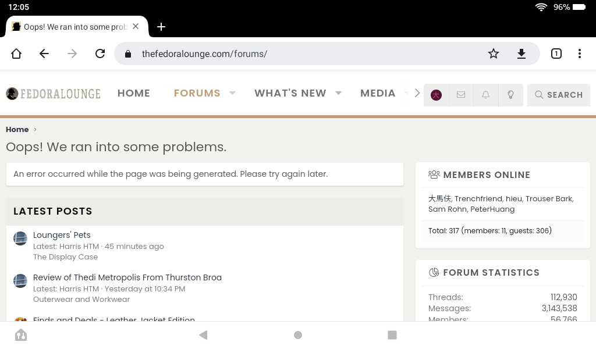The height and width of the screenshot is (349, 596).
Task: Tap the Android back navigation button
Action: click(x=203, y=335)
